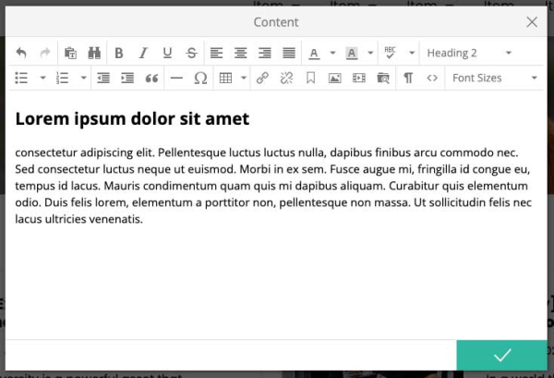
Task: Align text left
Action: tap(216, 53)
